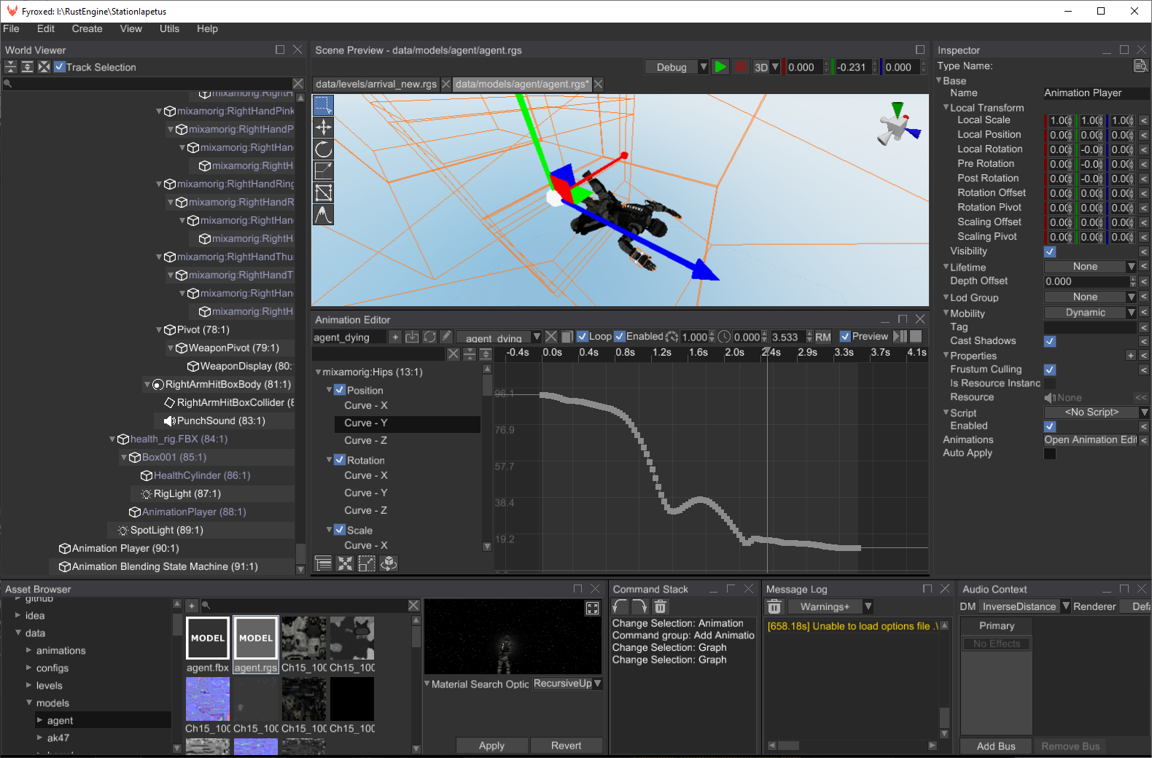The height and width of the screenshot is (758, 1152).
Task: Collapse Local Transform section
Action: click(946, 107)
